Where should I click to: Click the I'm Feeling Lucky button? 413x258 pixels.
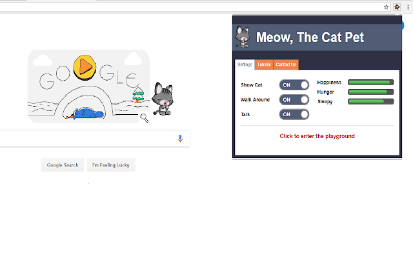coord(111,165)
